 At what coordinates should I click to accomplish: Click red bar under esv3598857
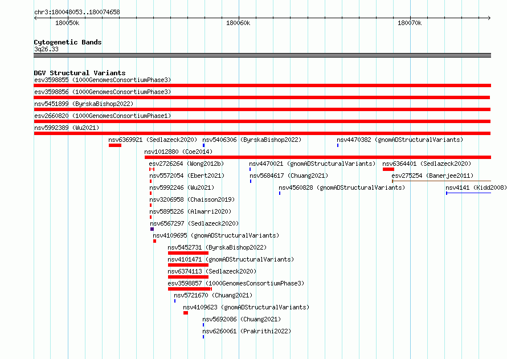point(190,289)
